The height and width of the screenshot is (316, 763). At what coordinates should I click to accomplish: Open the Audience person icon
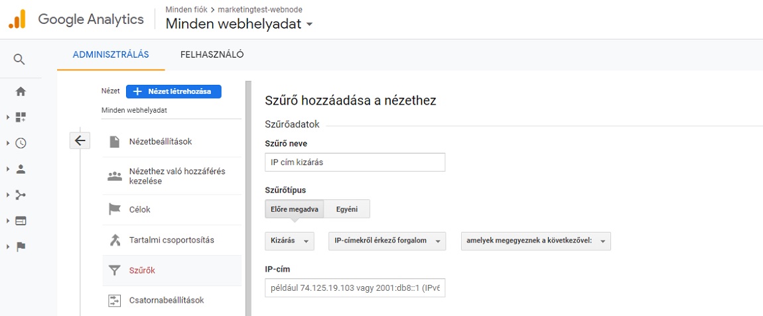click(x=21, y=169)
